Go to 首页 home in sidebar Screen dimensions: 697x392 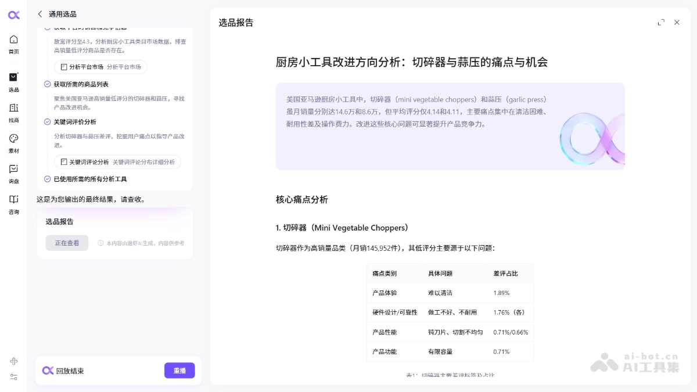tap(13, 44)
